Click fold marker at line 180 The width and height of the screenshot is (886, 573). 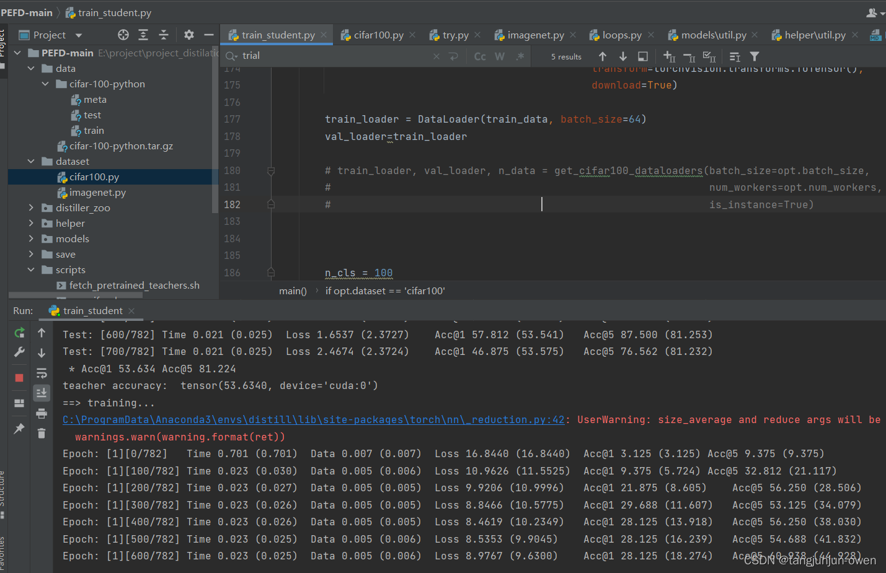pos(271,170)
